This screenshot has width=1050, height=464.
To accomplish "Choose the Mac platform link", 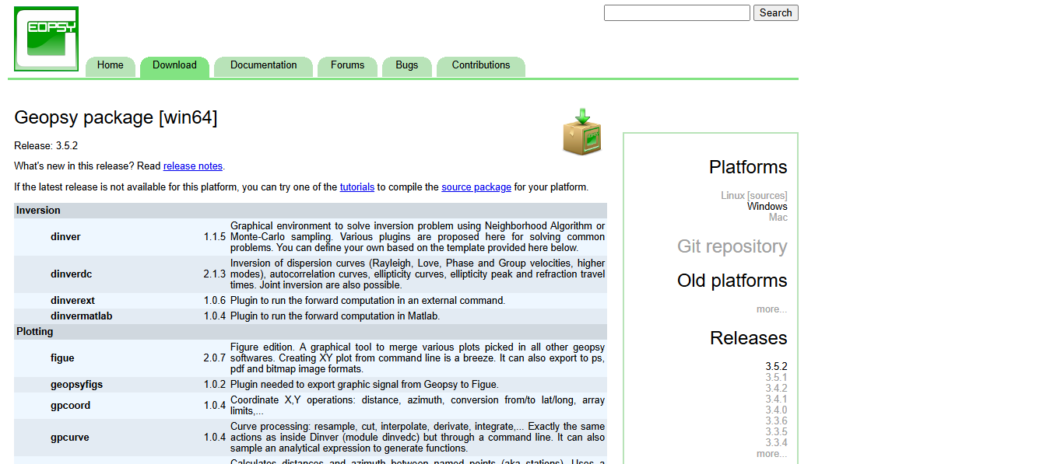I will coord(778,218).
